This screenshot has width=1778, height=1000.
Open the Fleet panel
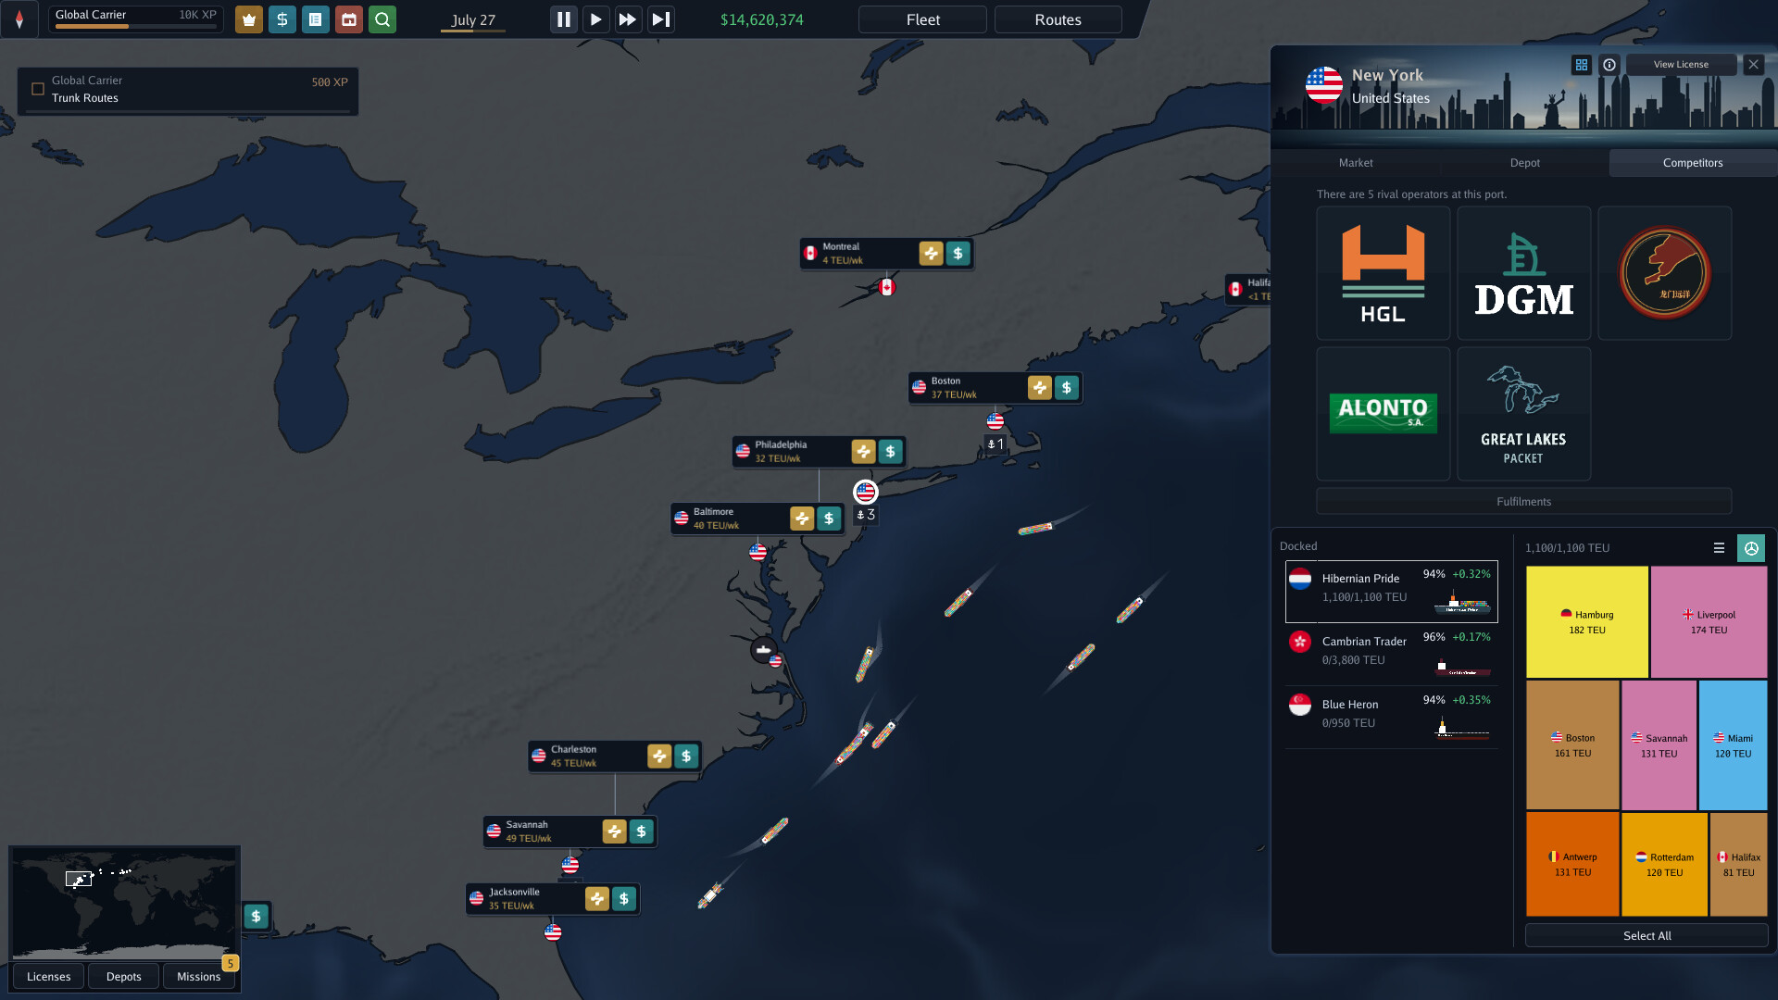[922, 19]
